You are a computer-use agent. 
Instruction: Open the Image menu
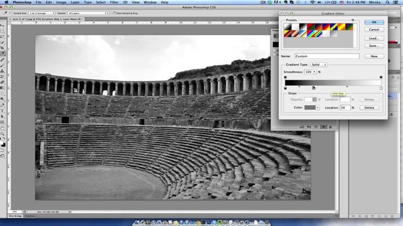61,3
